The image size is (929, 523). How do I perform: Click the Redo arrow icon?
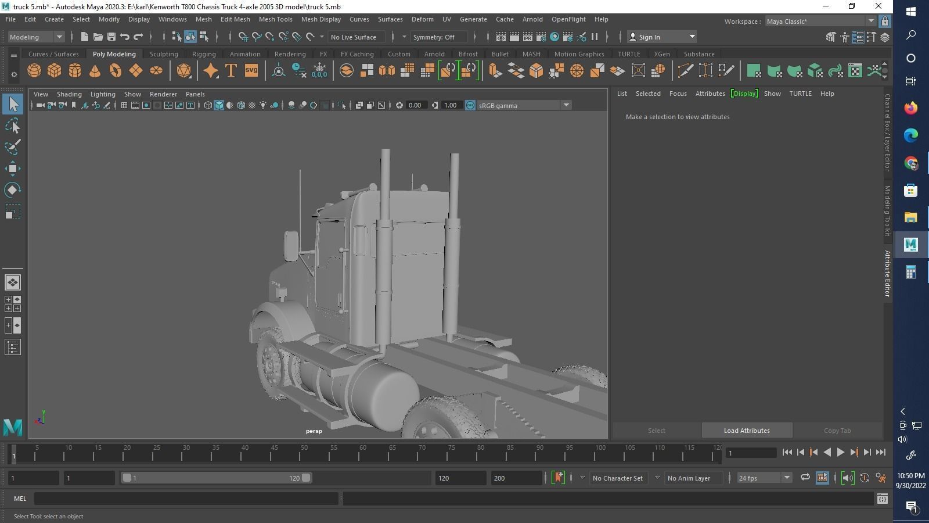[x=138, y=37]
